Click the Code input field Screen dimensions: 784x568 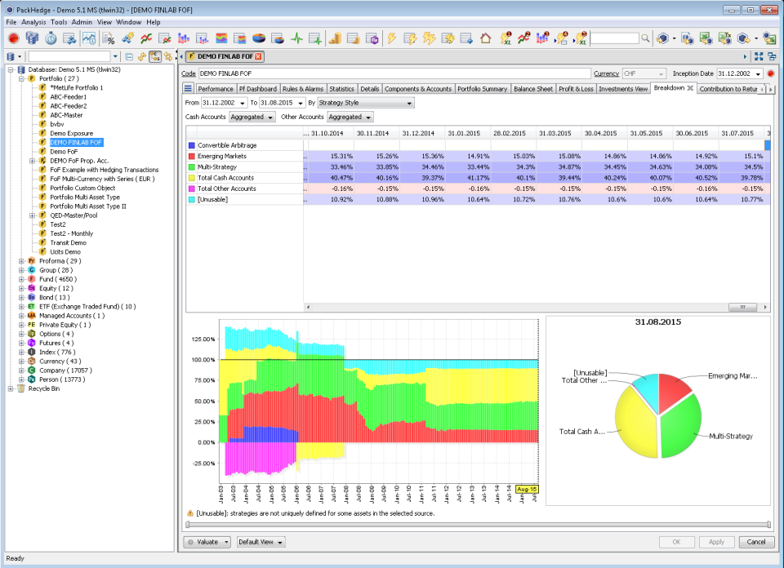(x=394, y=73)
